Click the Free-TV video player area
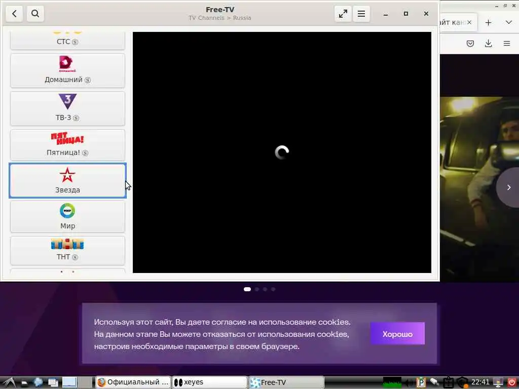 coord(282,152)
